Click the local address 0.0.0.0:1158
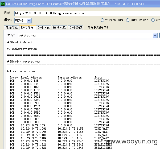The image size is (160, 149). 31,90
